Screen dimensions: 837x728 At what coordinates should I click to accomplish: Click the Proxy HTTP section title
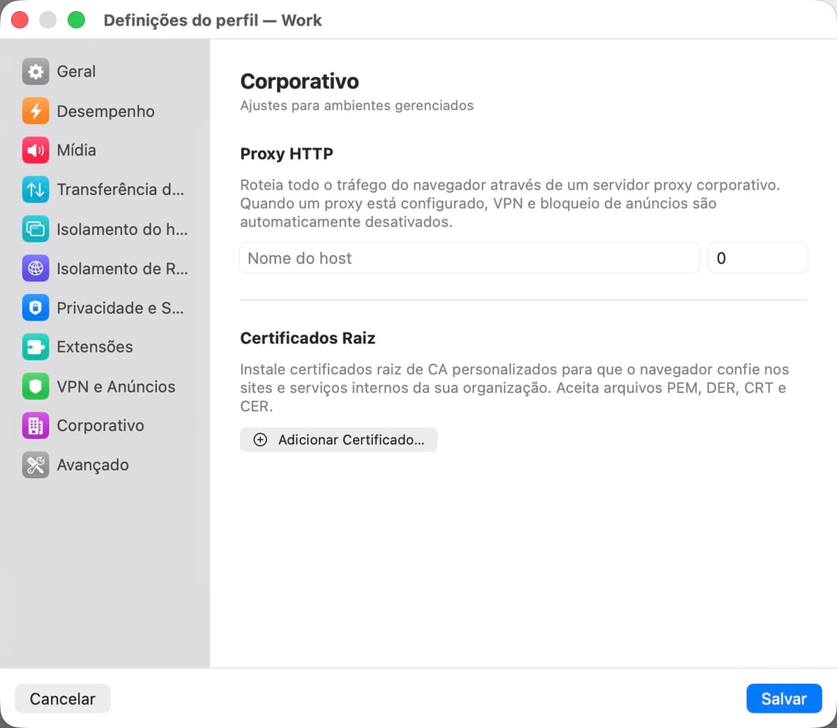click(287, 154)
